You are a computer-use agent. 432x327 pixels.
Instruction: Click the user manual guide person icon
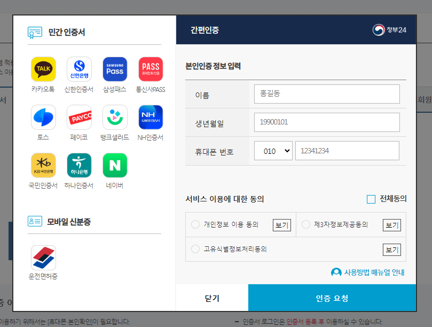(x=336, y=272)
